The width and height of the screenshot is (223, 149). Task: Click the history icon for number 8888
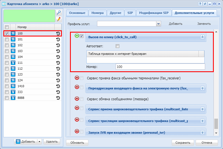pos(58,98)
